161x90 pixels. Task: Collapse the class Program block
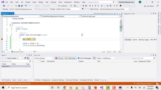[x=11, y=29]
